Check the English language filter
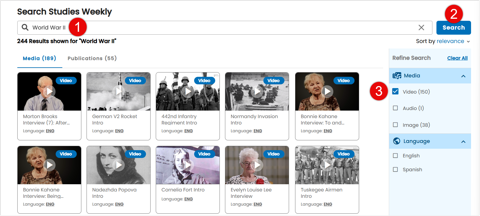 pos(395,156)
